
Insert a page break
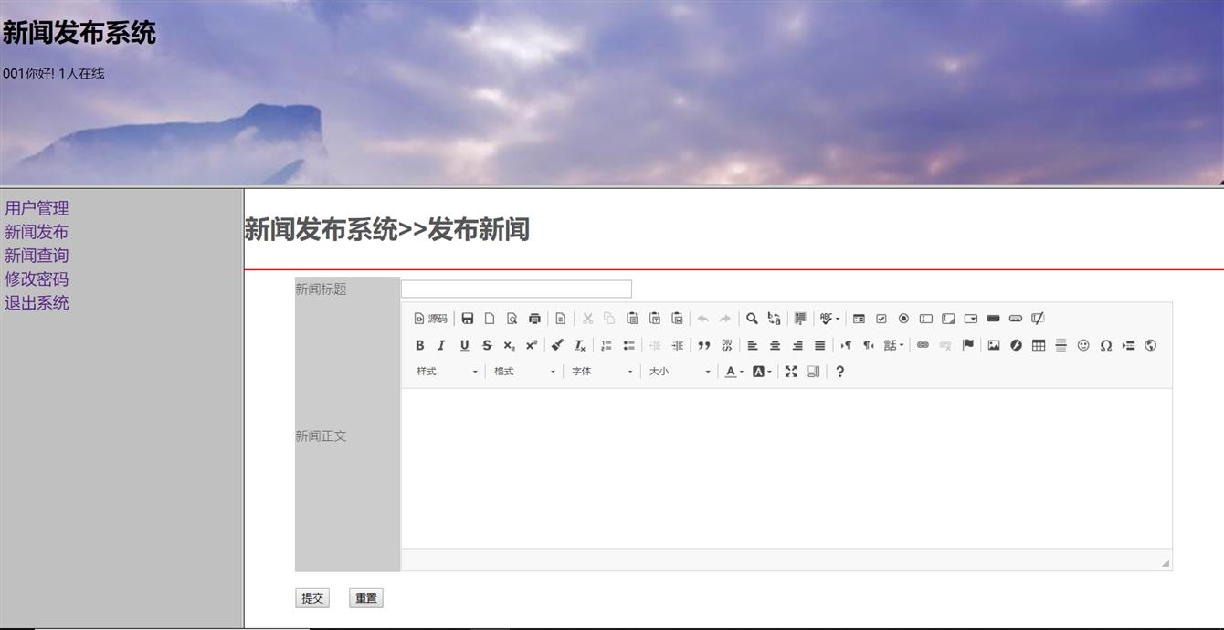click(1128, 345)
